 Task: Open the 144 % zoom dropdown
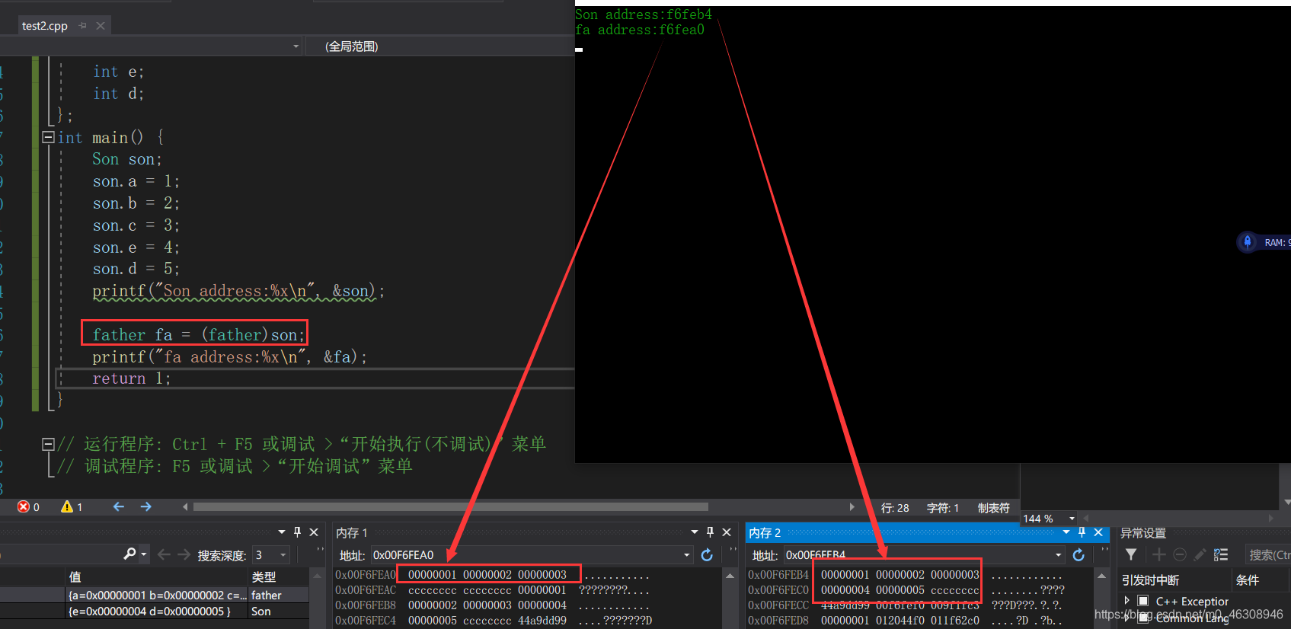pyautogui.click(x=1072, y=519)
